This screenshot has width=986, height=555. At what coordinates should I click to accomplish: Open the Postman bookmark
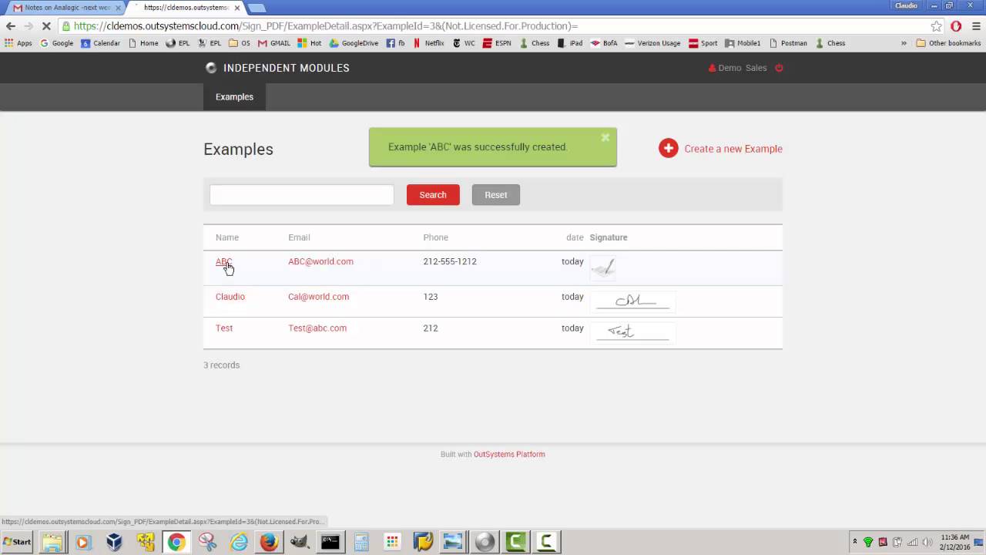pos(788,43)
